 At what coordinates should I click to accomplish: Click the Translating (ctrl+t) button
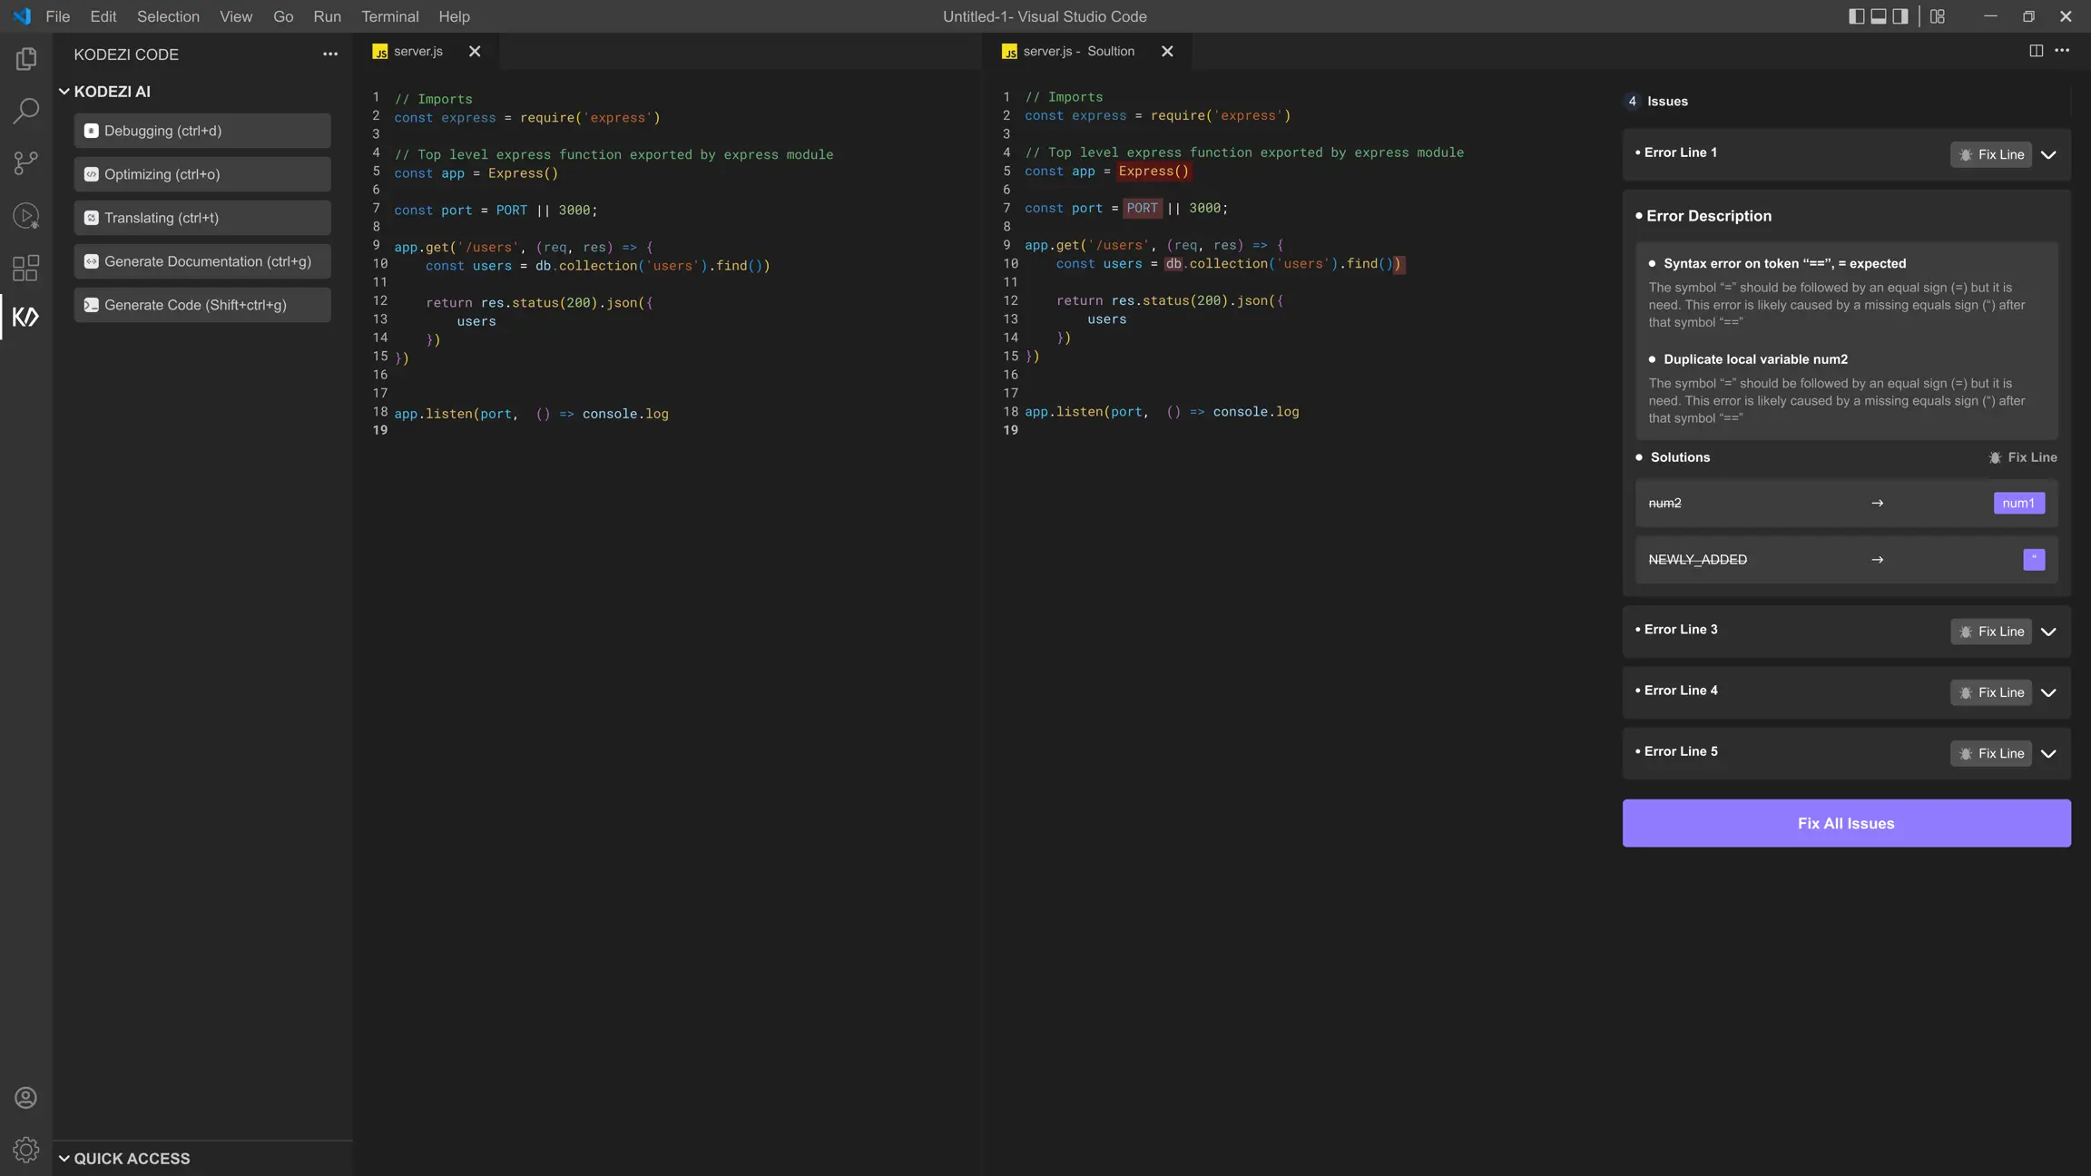click(x=202, y=218)
